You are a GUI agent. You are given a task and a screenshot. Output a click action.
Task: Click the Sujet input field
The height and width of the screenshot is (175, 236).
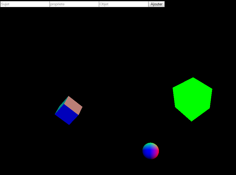pyautogui.click(x=25, y=4)
